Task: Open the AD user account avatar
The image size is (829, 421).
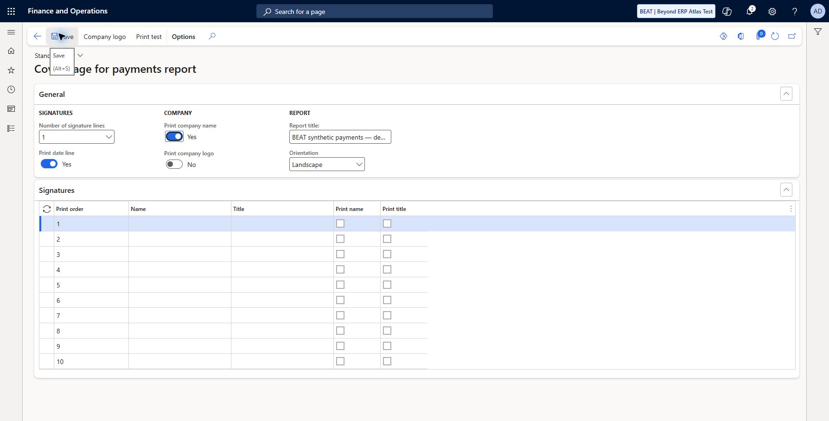Action: tap(818, 12)
